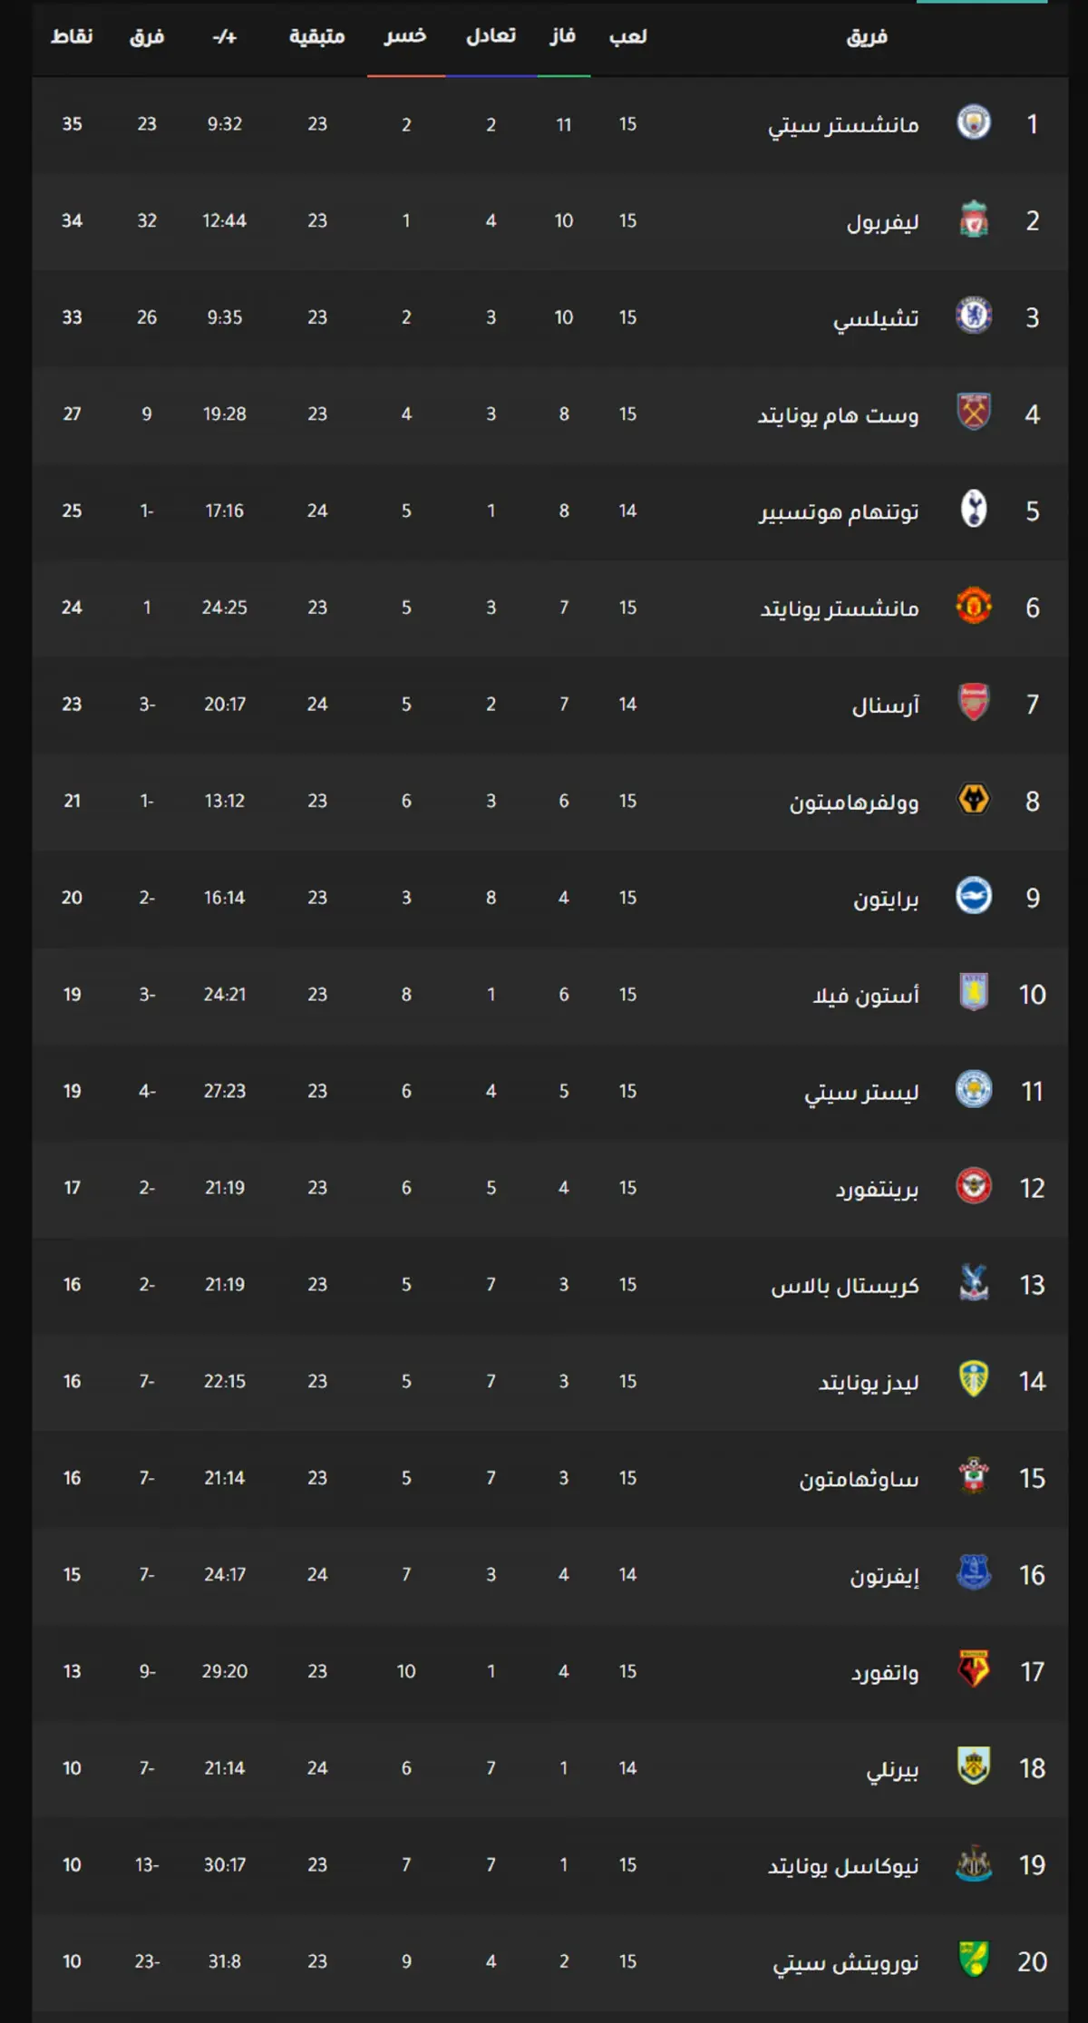
Task: Open the Watford yellow crest
Action: [x=974, y=1671]
